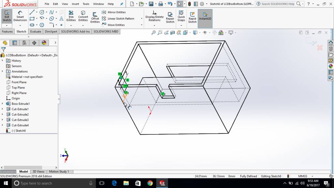Image resolution: width=334 pixels, height=188 pixels.
Task: Click the MMGS unit system in status bar
Action: [x=302, y=176]
